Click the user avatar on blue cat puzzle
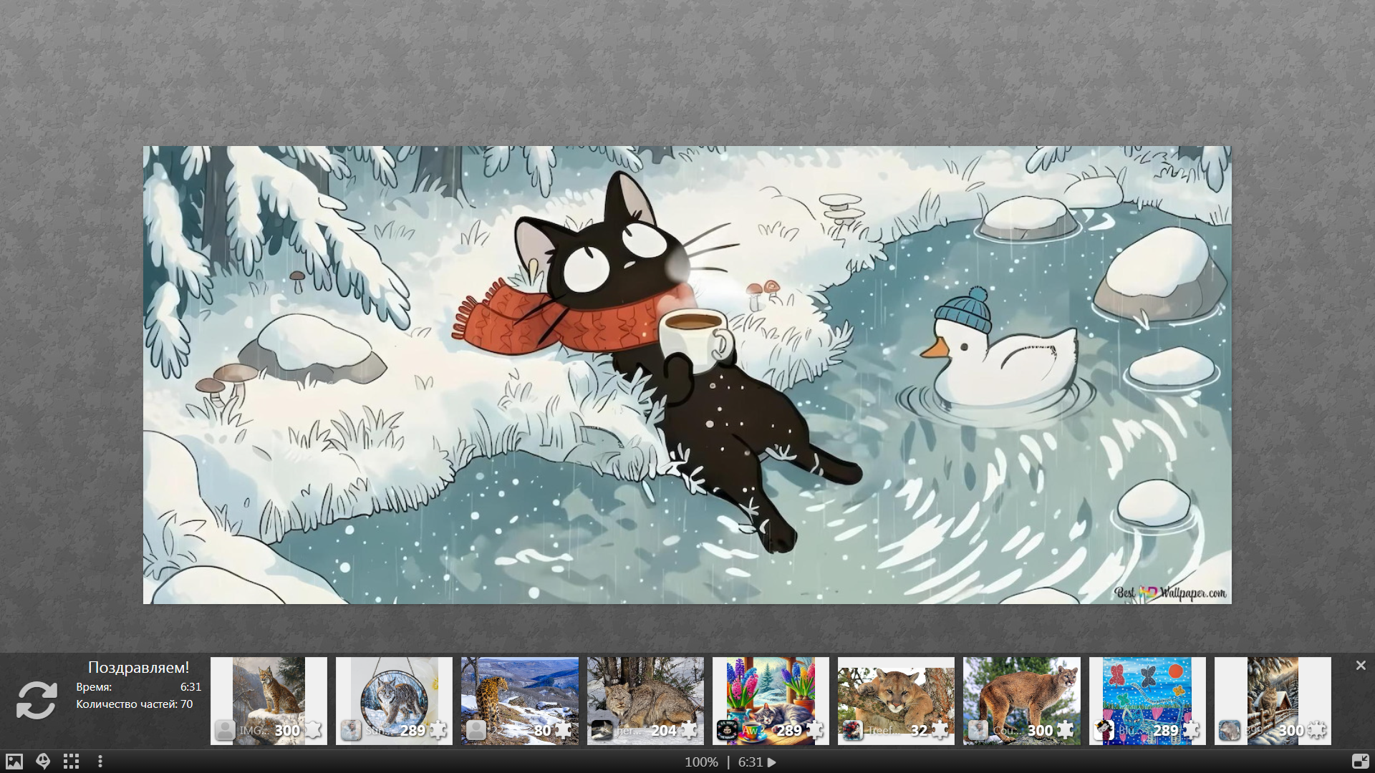 (1104, 730)
